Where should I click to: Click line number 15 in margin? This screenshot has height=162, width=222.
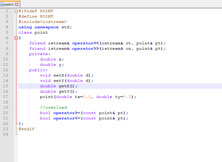coord(6,86)
